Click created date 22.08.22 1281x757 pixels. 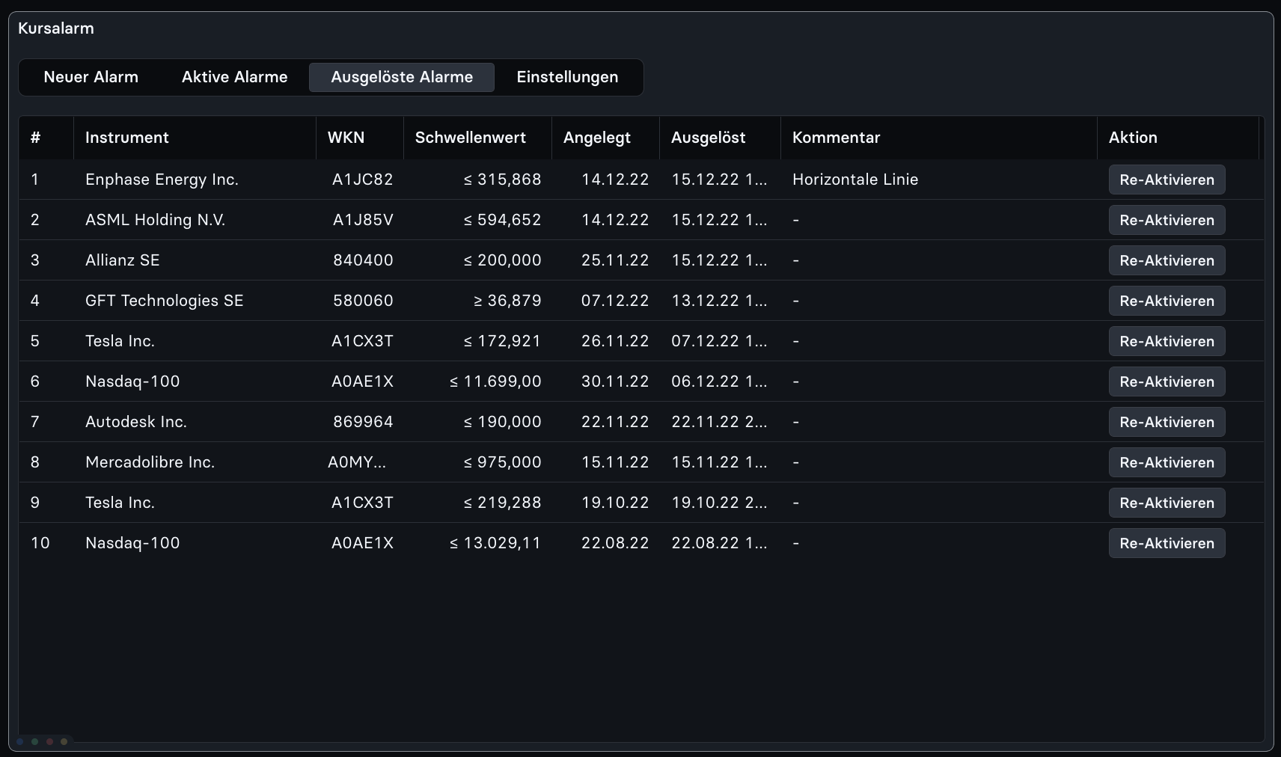tap(615, 543)
